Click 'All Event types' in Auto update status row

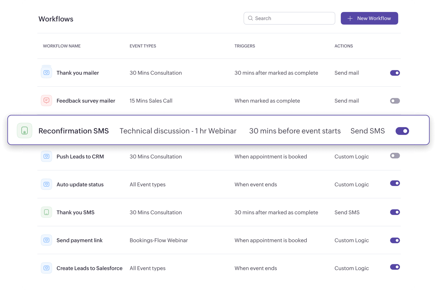[147, 184]
